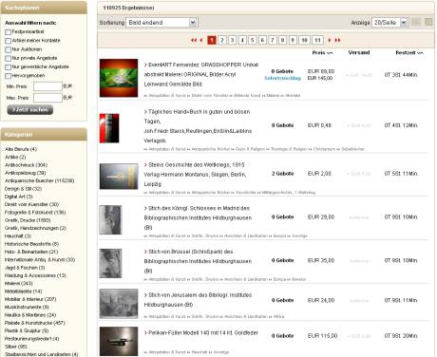Image resolution: width=437 pixels, height=357 pixels.
Task: Open page 11 of results
Action: coord(317,40)
